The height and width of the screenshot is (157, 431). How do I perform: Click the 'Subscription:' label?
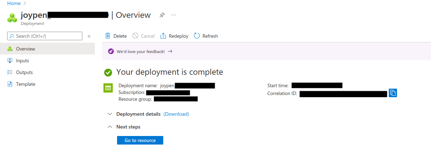[x=132, y=92]
